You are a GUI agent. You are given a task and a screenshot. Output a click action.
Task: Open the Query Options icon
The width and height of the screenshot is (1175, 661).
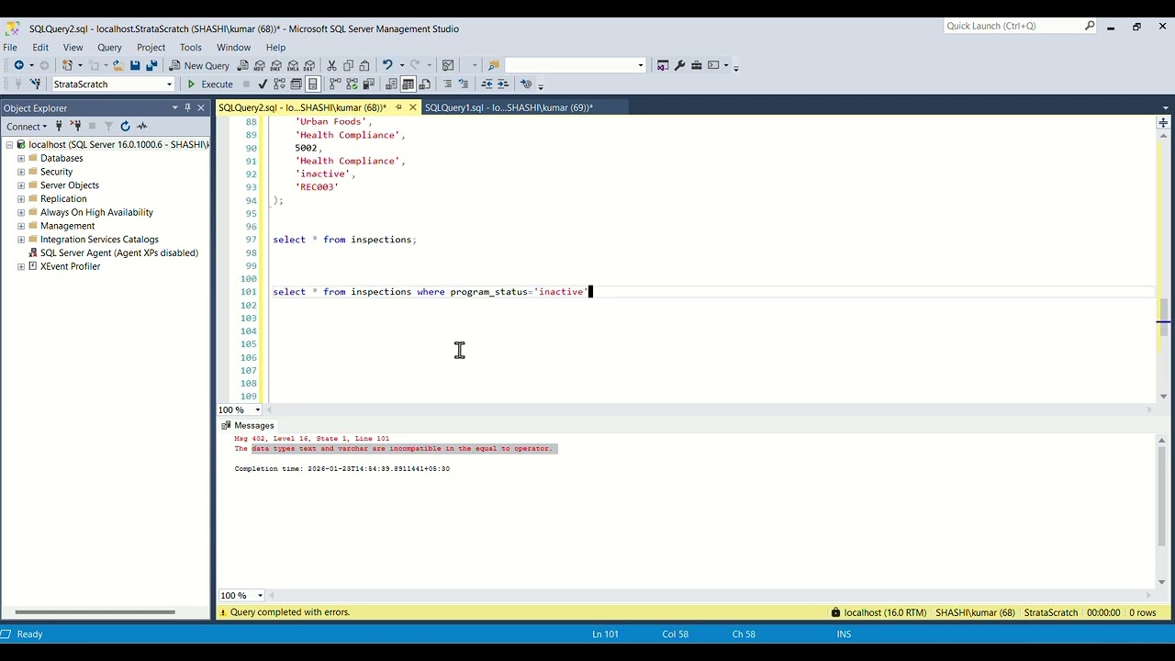[x=296, y=84]
